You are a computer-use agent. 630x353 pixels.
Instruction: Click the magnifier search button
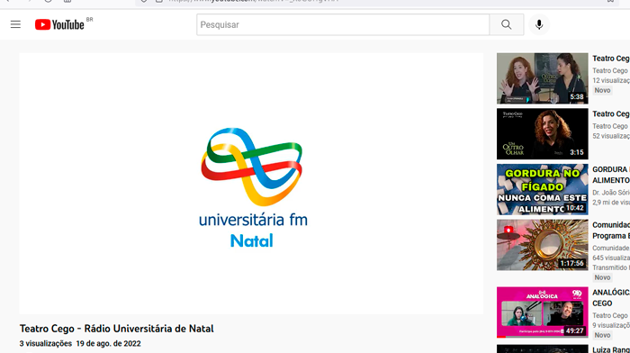click(x=506, y=24)
